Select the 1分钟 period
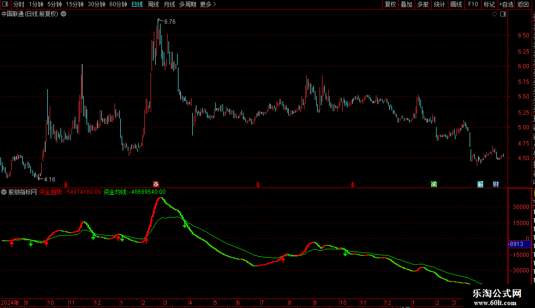This screenshot has width=535, height=308. [36, 4]
